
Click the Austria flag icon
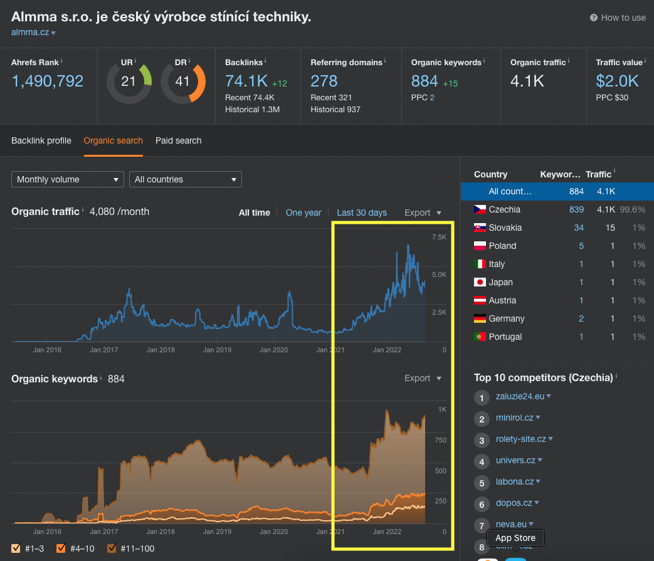pos(480,300)
